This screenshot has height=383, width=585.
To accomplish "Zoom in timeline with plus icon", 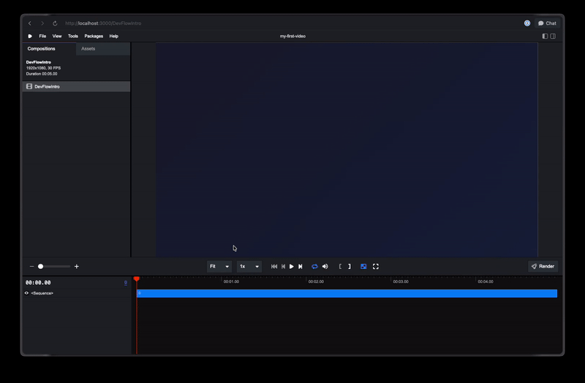I will pos(77,266).
